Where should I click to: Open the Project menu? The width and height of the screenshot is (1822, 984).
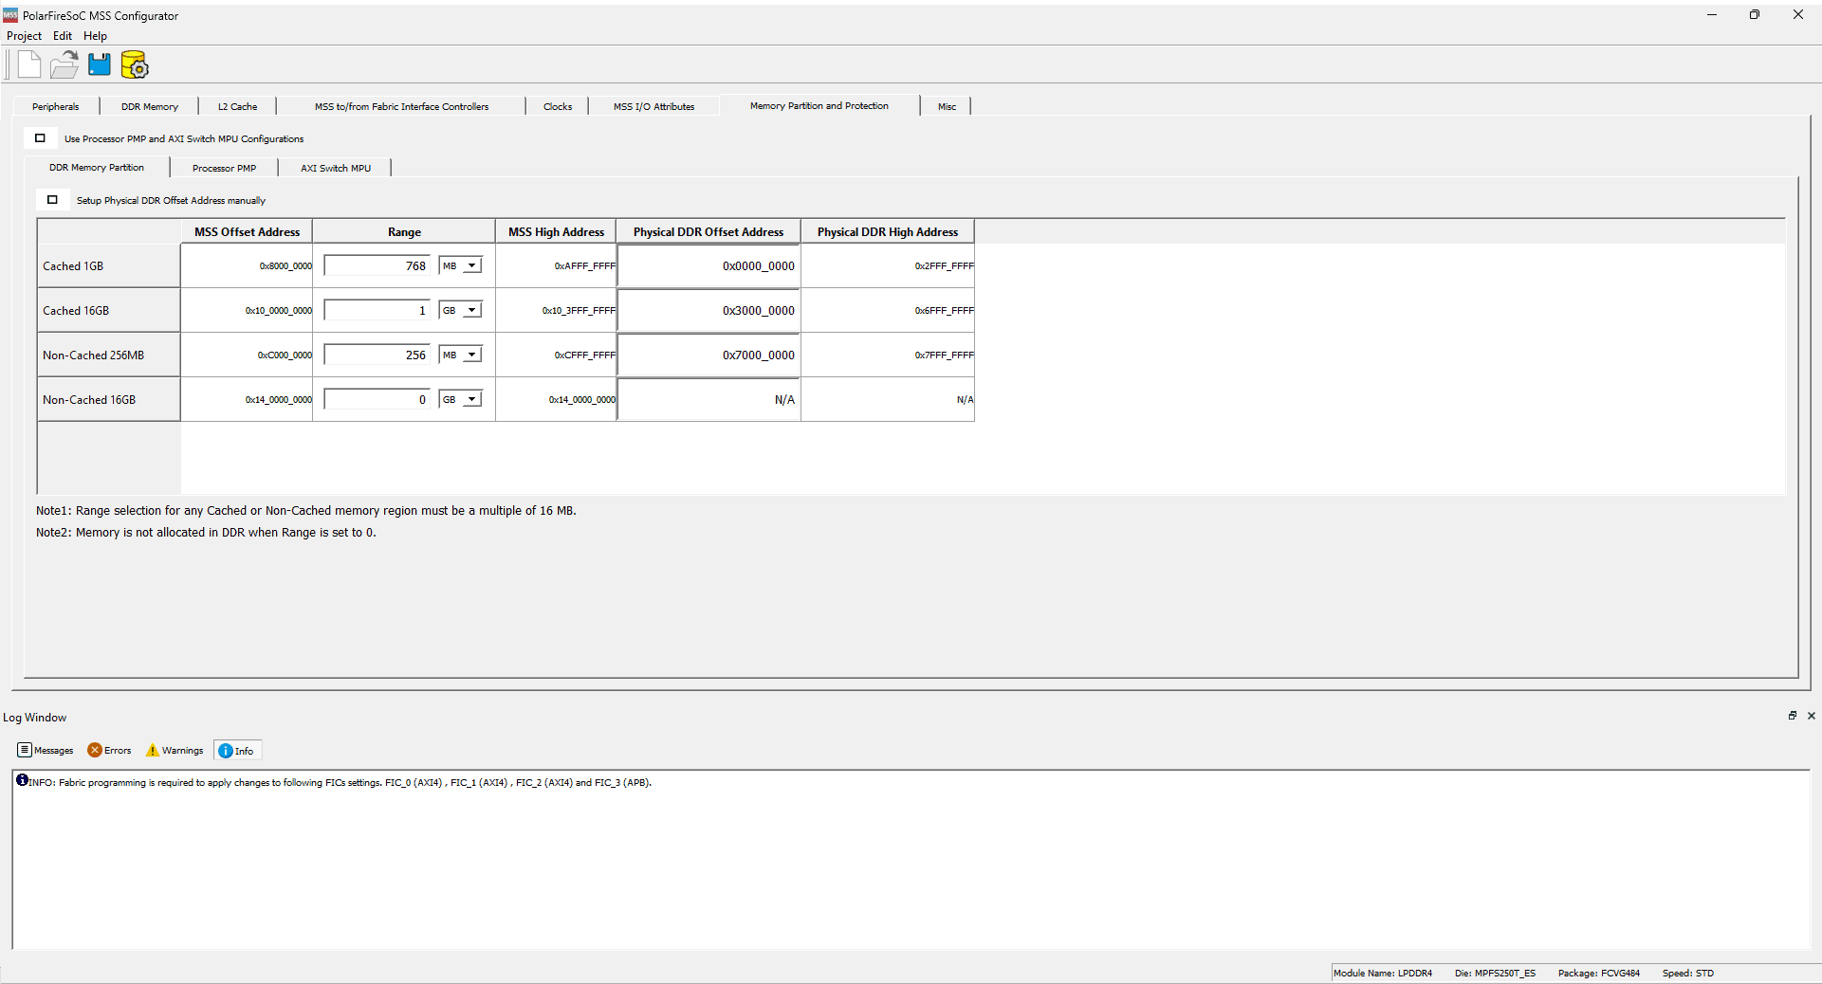coord(24,36)
